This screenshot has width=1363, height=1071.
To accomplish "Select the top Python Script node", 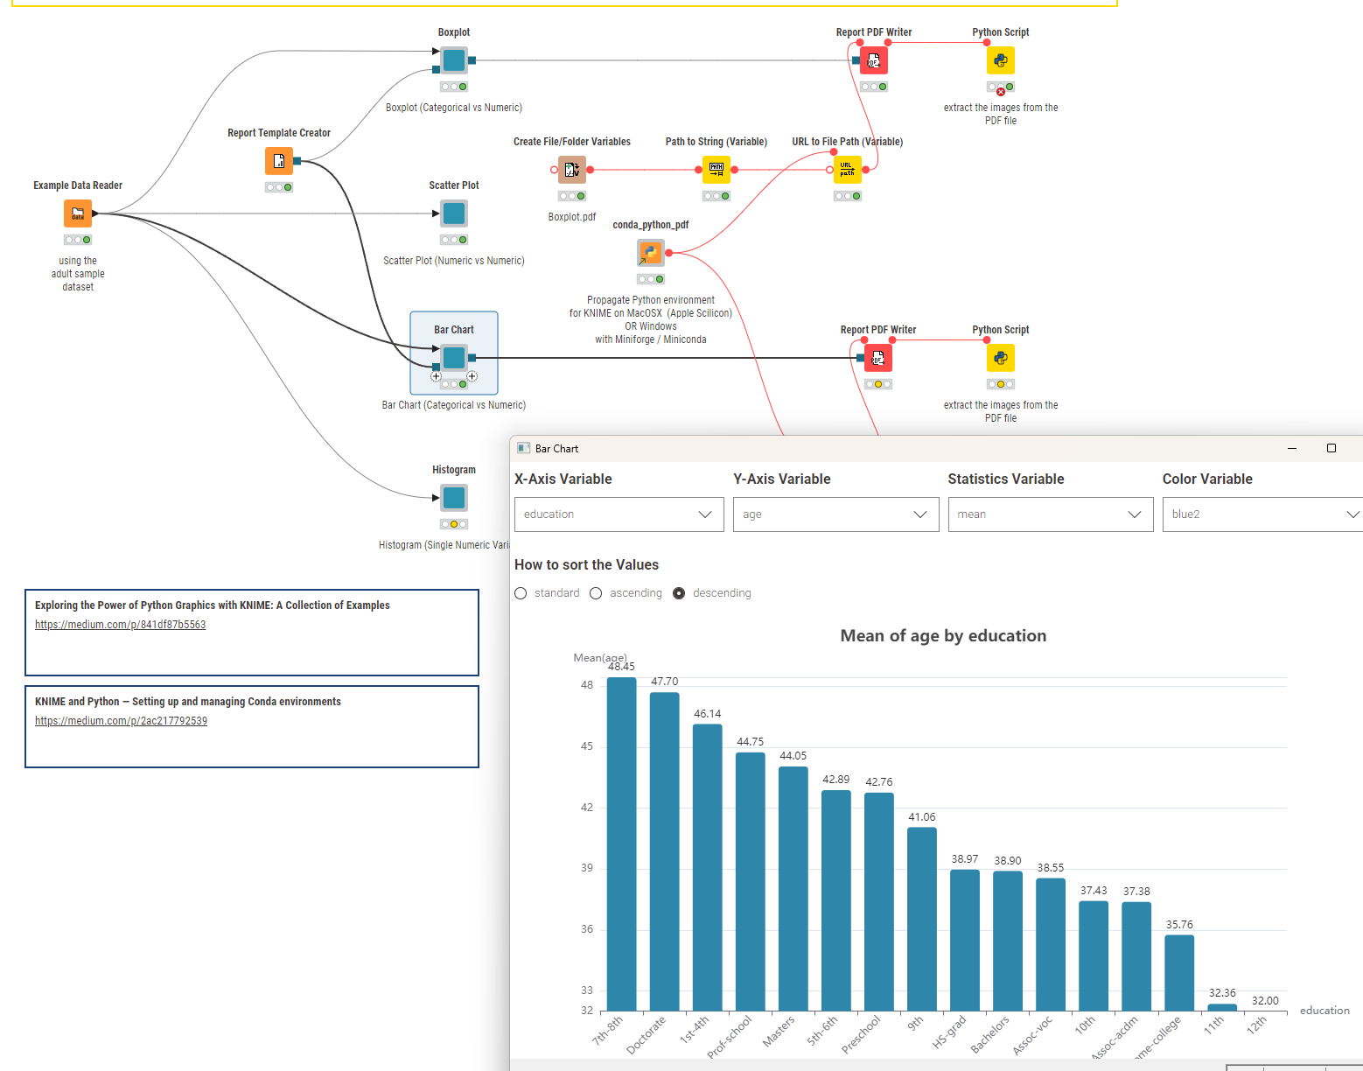I will [x=1000, y=60].
